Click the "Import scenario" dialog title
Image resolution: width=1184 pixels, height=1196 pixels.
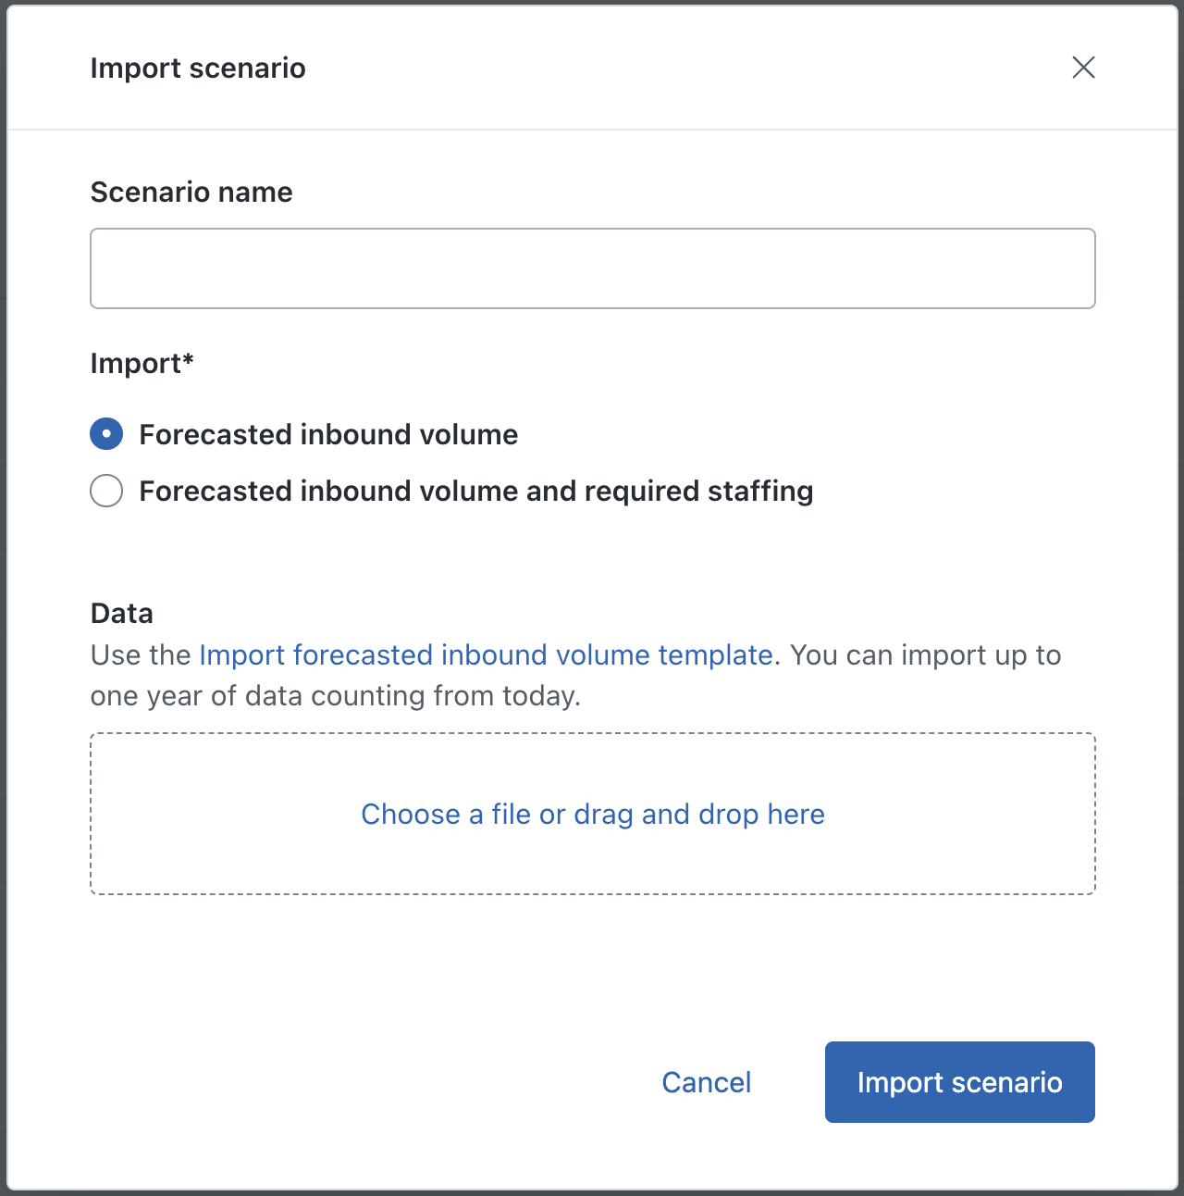(198, 69)
